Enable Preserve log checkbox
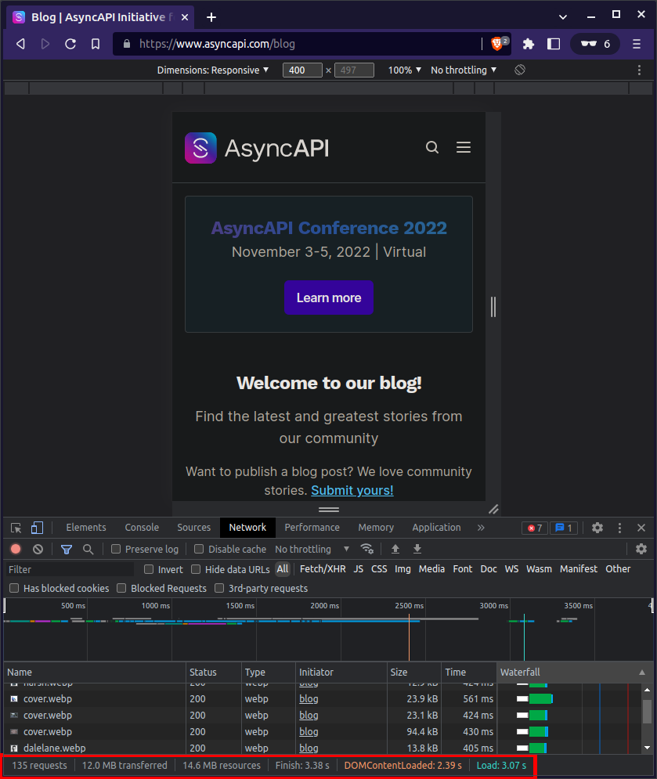The height and width of the screenshot is (779, 657). (x=116, y=549)
